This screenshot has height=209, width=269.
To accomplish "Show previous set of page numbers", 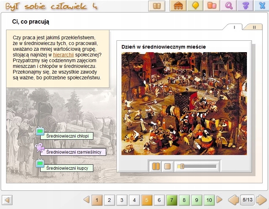I will tap(86, 200).
